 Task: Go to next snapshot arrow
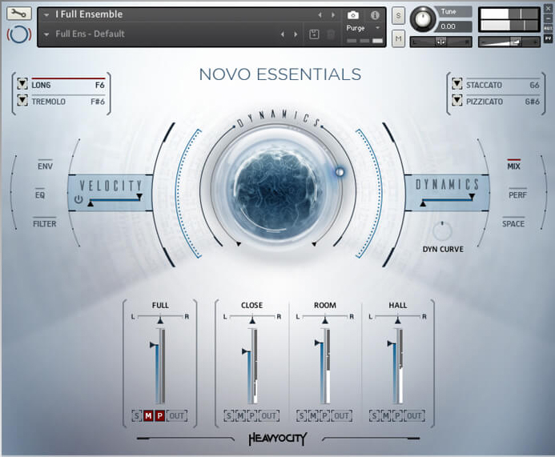[296, 34]
